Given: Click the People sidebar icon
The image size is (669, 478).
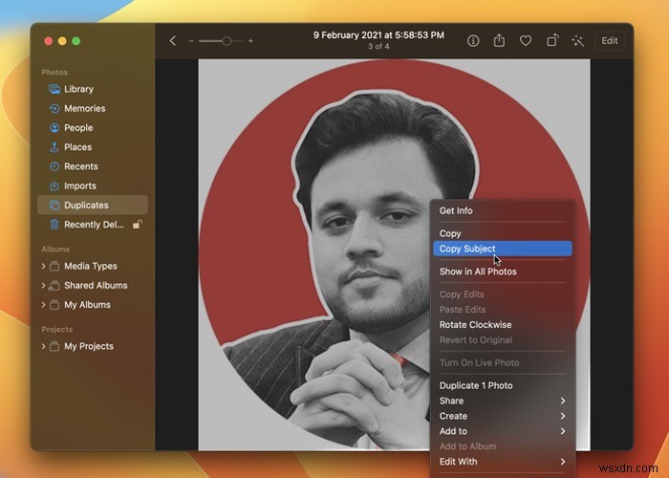Looking at the screenshot, I should [54, 127].
